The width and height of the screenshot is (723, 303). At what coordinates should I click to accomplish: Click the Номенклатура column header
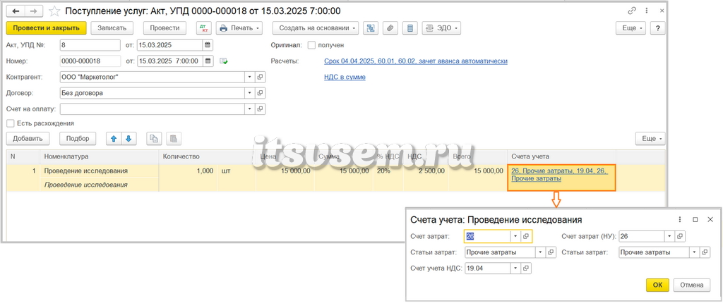pos(99,156)
